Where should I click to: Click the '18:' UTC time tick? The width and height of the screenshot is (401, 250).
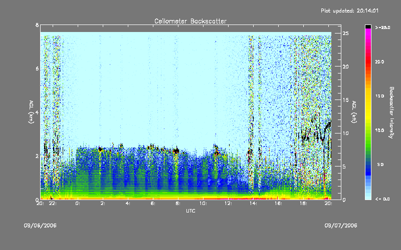click(x=303, y=203)
